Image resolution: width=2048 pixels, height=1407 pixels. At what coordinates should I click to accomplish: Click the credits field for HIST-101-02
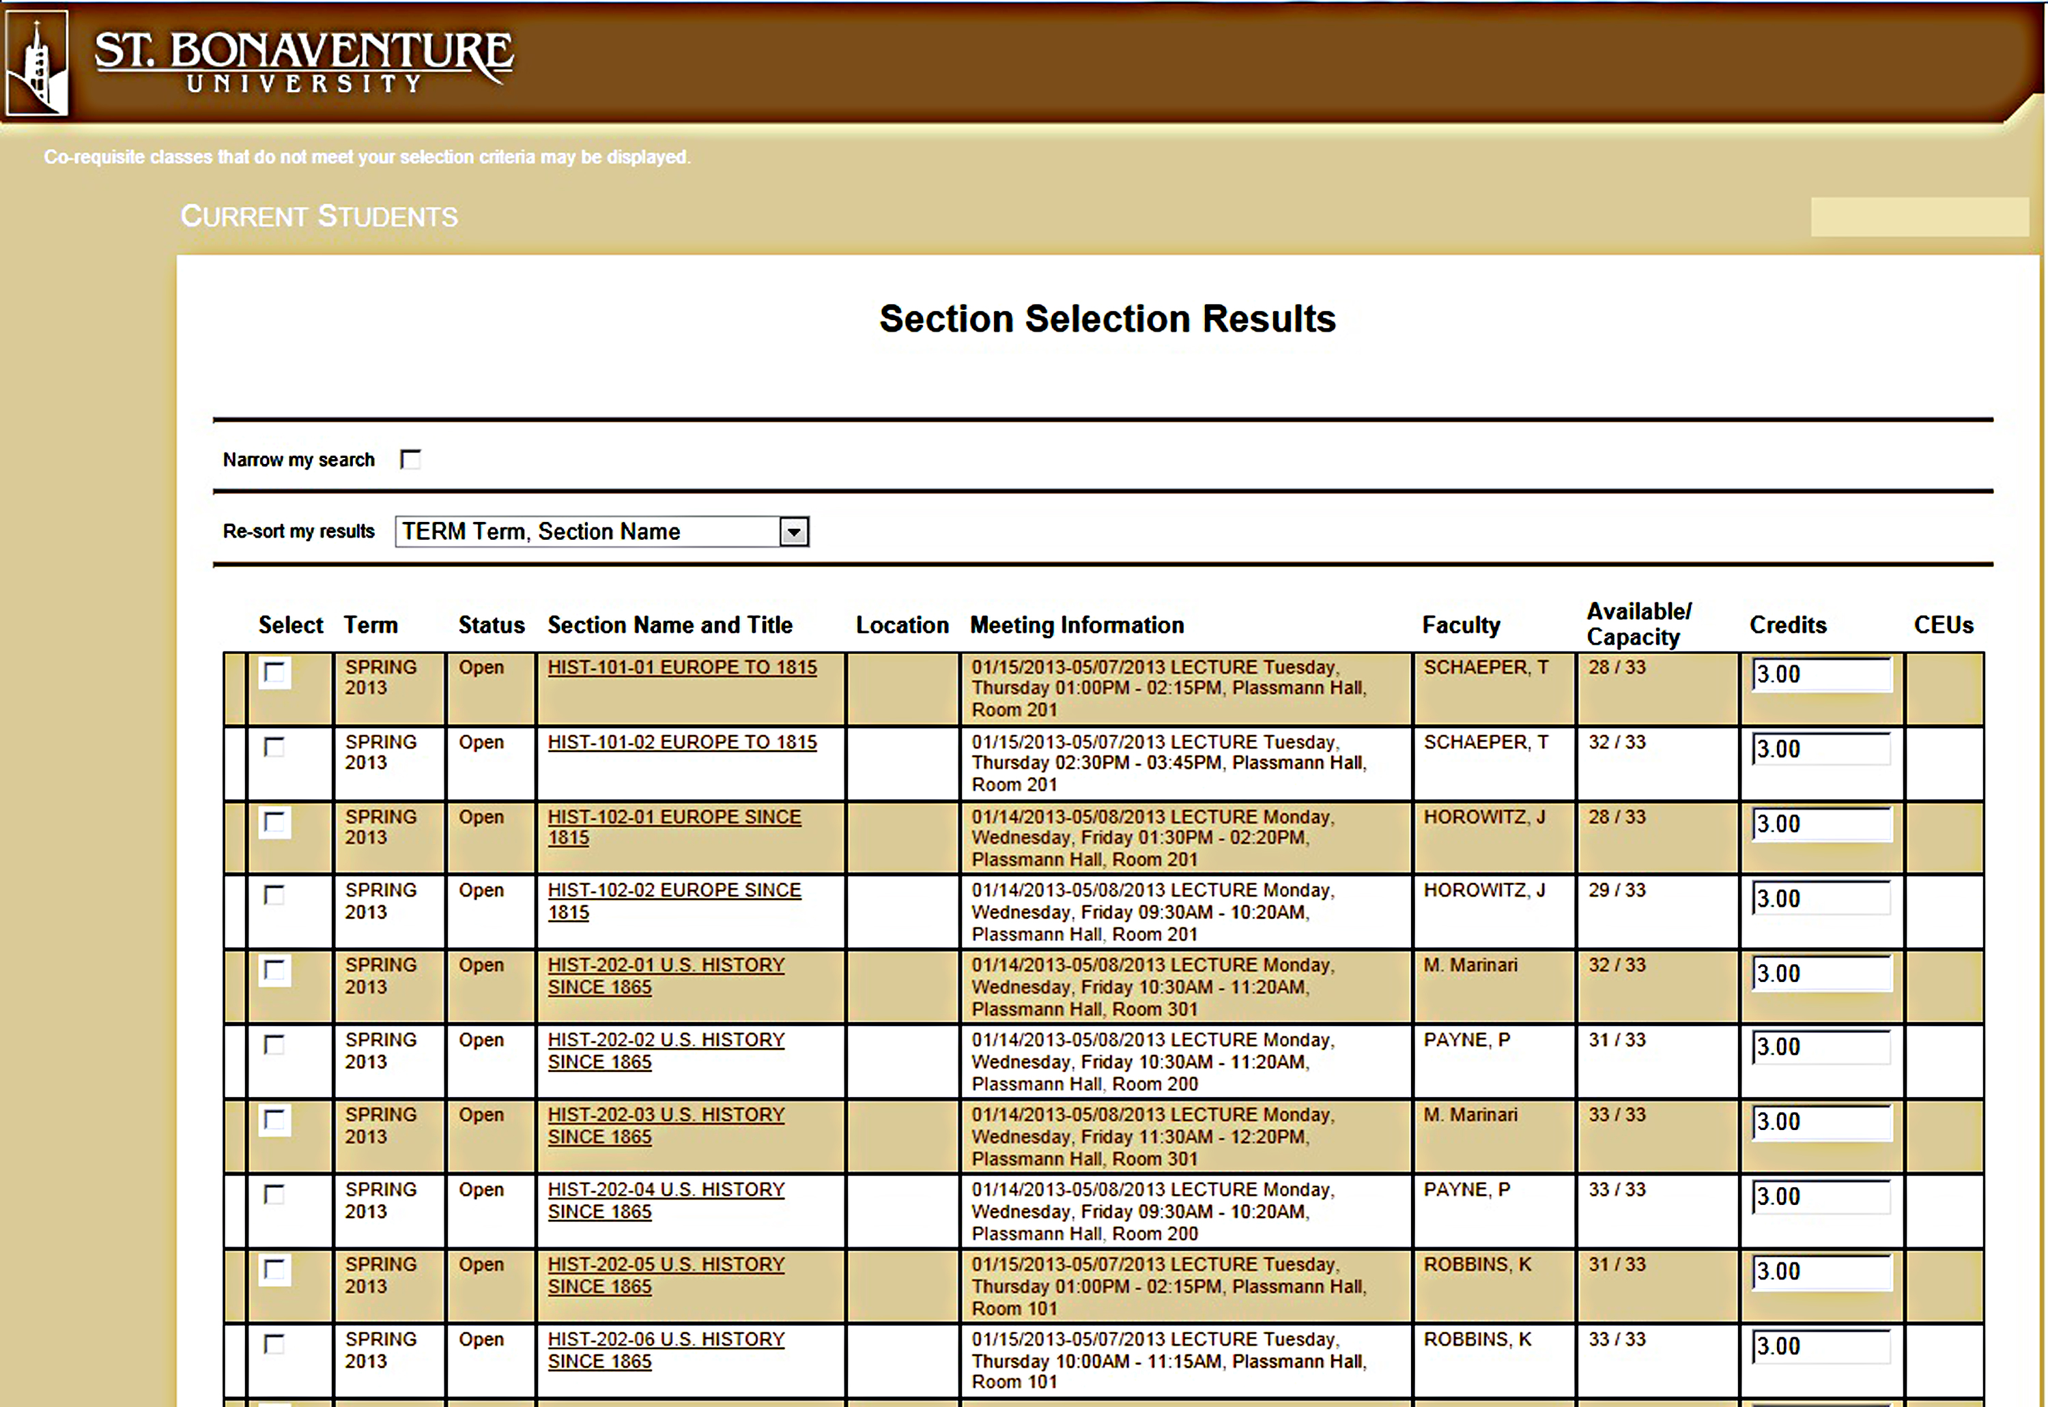point(1821,749)
